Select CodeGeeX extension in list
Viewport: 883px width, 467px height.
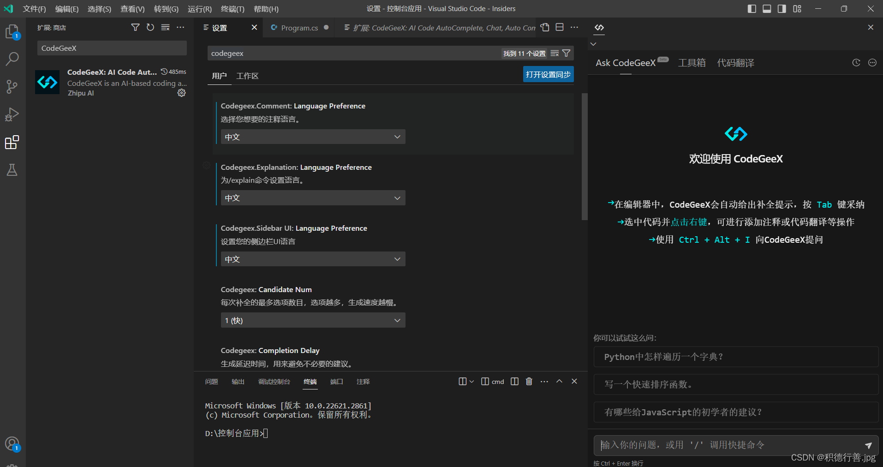pyautogui.click(x=111, y=82)
